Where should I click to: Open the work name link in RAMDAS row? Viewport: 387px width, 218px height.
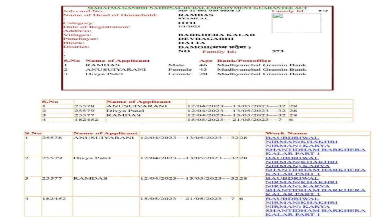pos(315,186)
